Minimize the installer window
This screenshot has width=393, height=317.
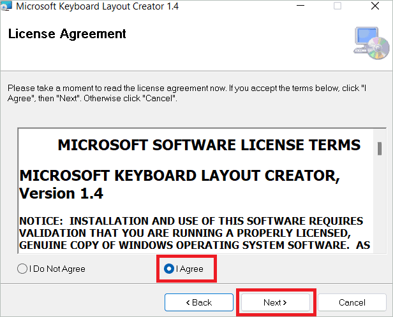click(x=300, y=6)
